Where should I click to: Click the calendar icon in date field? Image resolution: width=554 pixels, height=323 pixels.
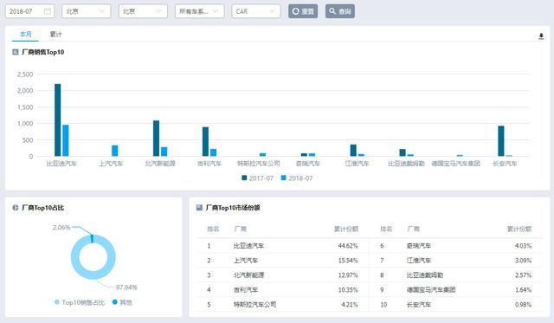pos(47,11)
